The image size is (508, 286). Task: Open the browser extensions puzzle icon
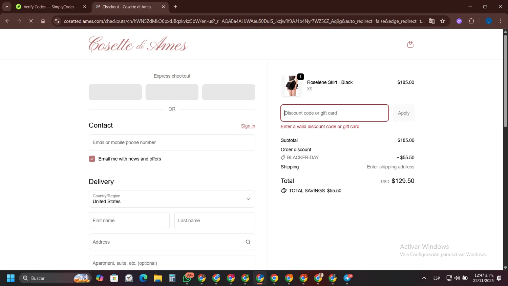pyautogui.click(x=471, y=21)
